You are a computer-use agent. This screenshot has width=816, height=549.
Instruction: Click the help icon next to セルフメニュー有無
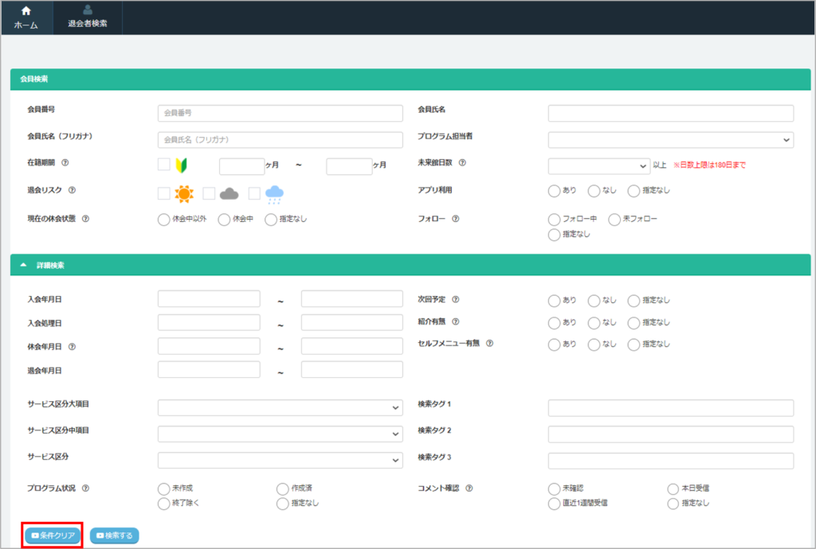489,344
